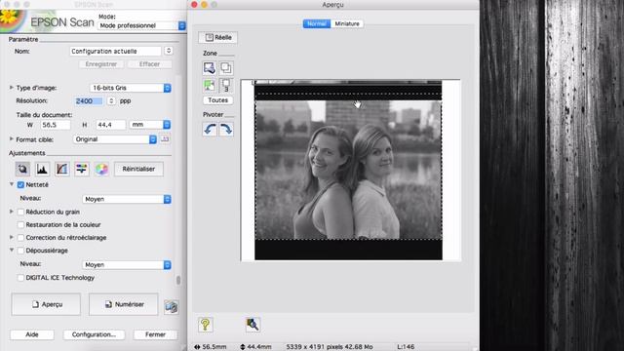The height and width of the screenshot is (351, 624).
Task: Open the image adjustment sliders icon
Action: pos(82,169)
